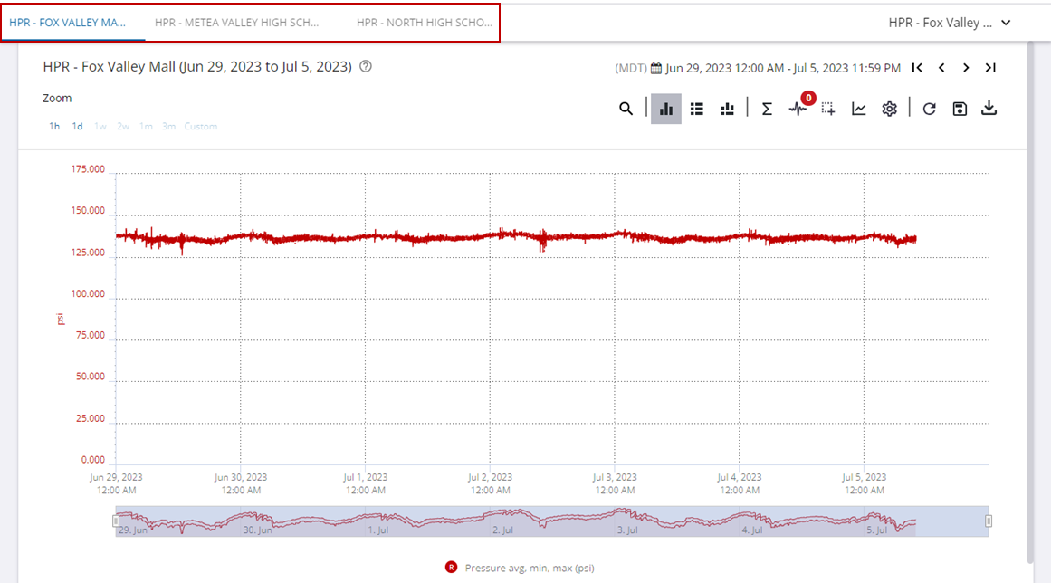Select the bar chart view icon
The image size is (1051, 583).
tap(666, 109)
